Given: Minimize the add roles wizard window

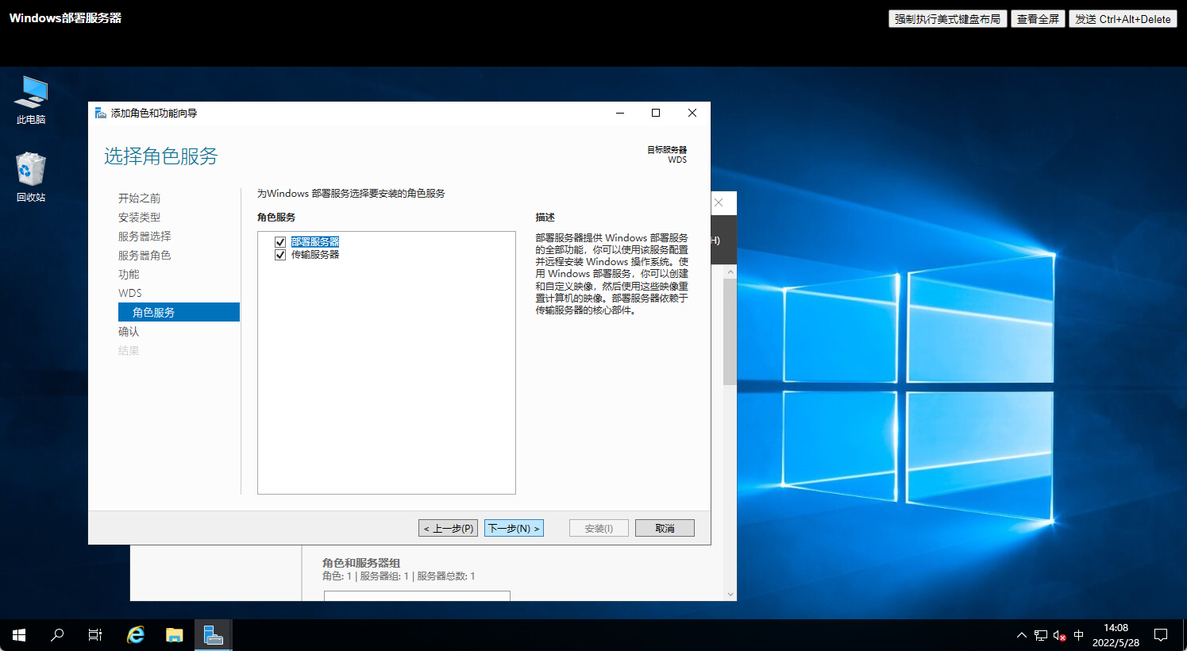Looking at the screenshot, I should [x=620, y=113].
